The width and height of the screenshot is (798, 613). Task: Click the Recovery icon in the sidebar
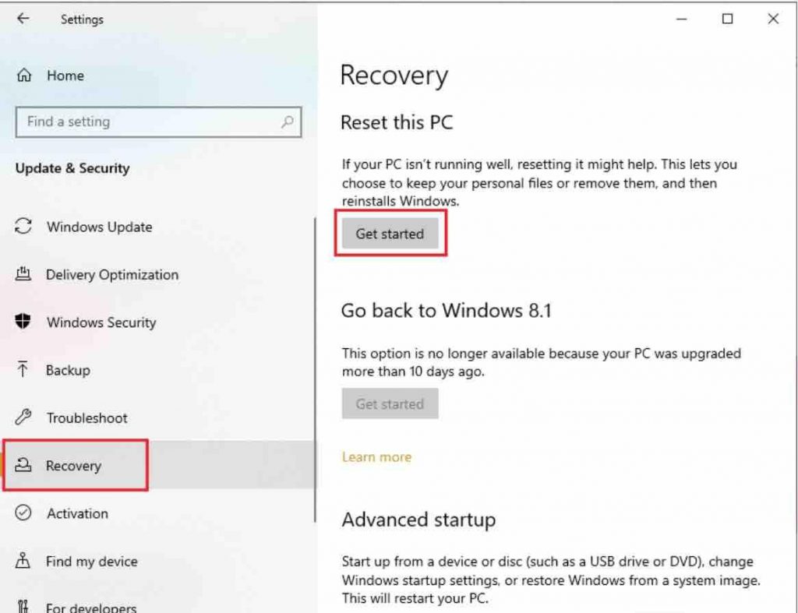24,465
